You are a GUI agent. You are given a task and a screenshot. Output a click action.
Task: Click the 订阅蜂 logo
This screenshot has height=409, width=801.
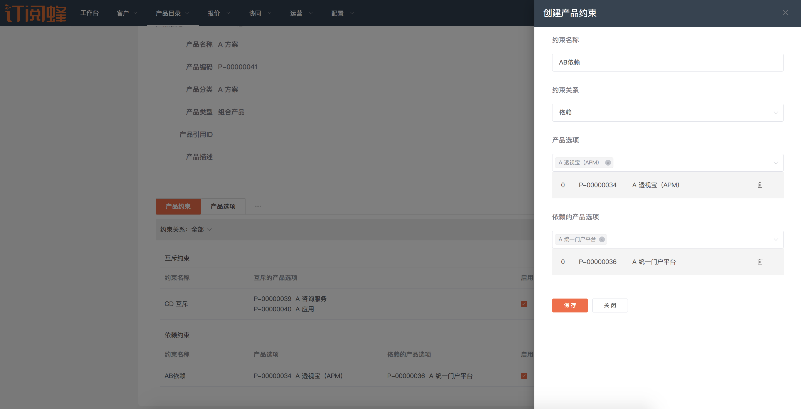click(x=36, y=13)
